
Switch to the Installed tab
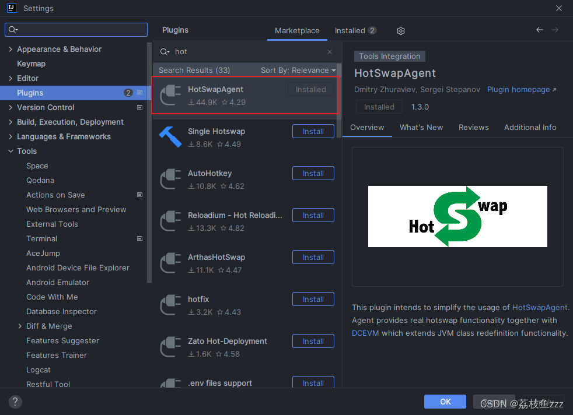[x=355, y=31]
